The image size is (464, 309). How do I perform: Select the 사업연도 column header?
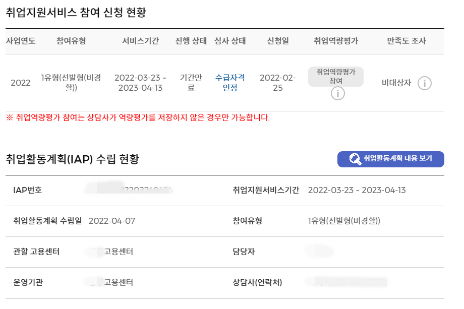(21, 41)
